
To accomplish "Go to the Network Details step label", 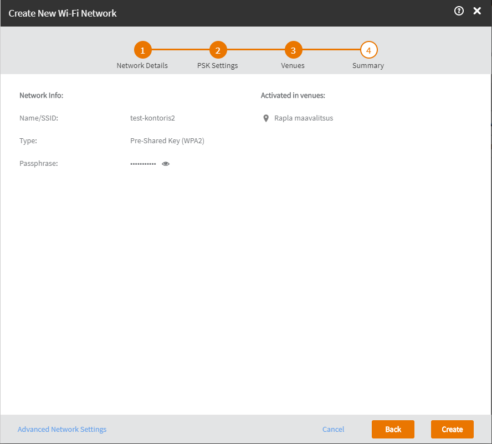I will pyautogui.click(x=142, y=65).
